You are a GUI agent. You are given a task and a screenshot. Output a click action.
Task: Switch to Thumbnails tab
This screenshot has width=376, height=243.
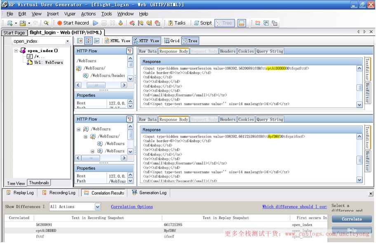(39, 183)
